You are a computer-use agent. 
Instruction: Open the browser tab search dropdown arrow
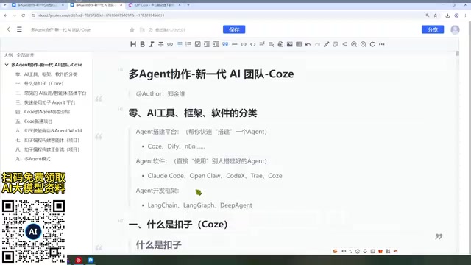pos(5,5)
